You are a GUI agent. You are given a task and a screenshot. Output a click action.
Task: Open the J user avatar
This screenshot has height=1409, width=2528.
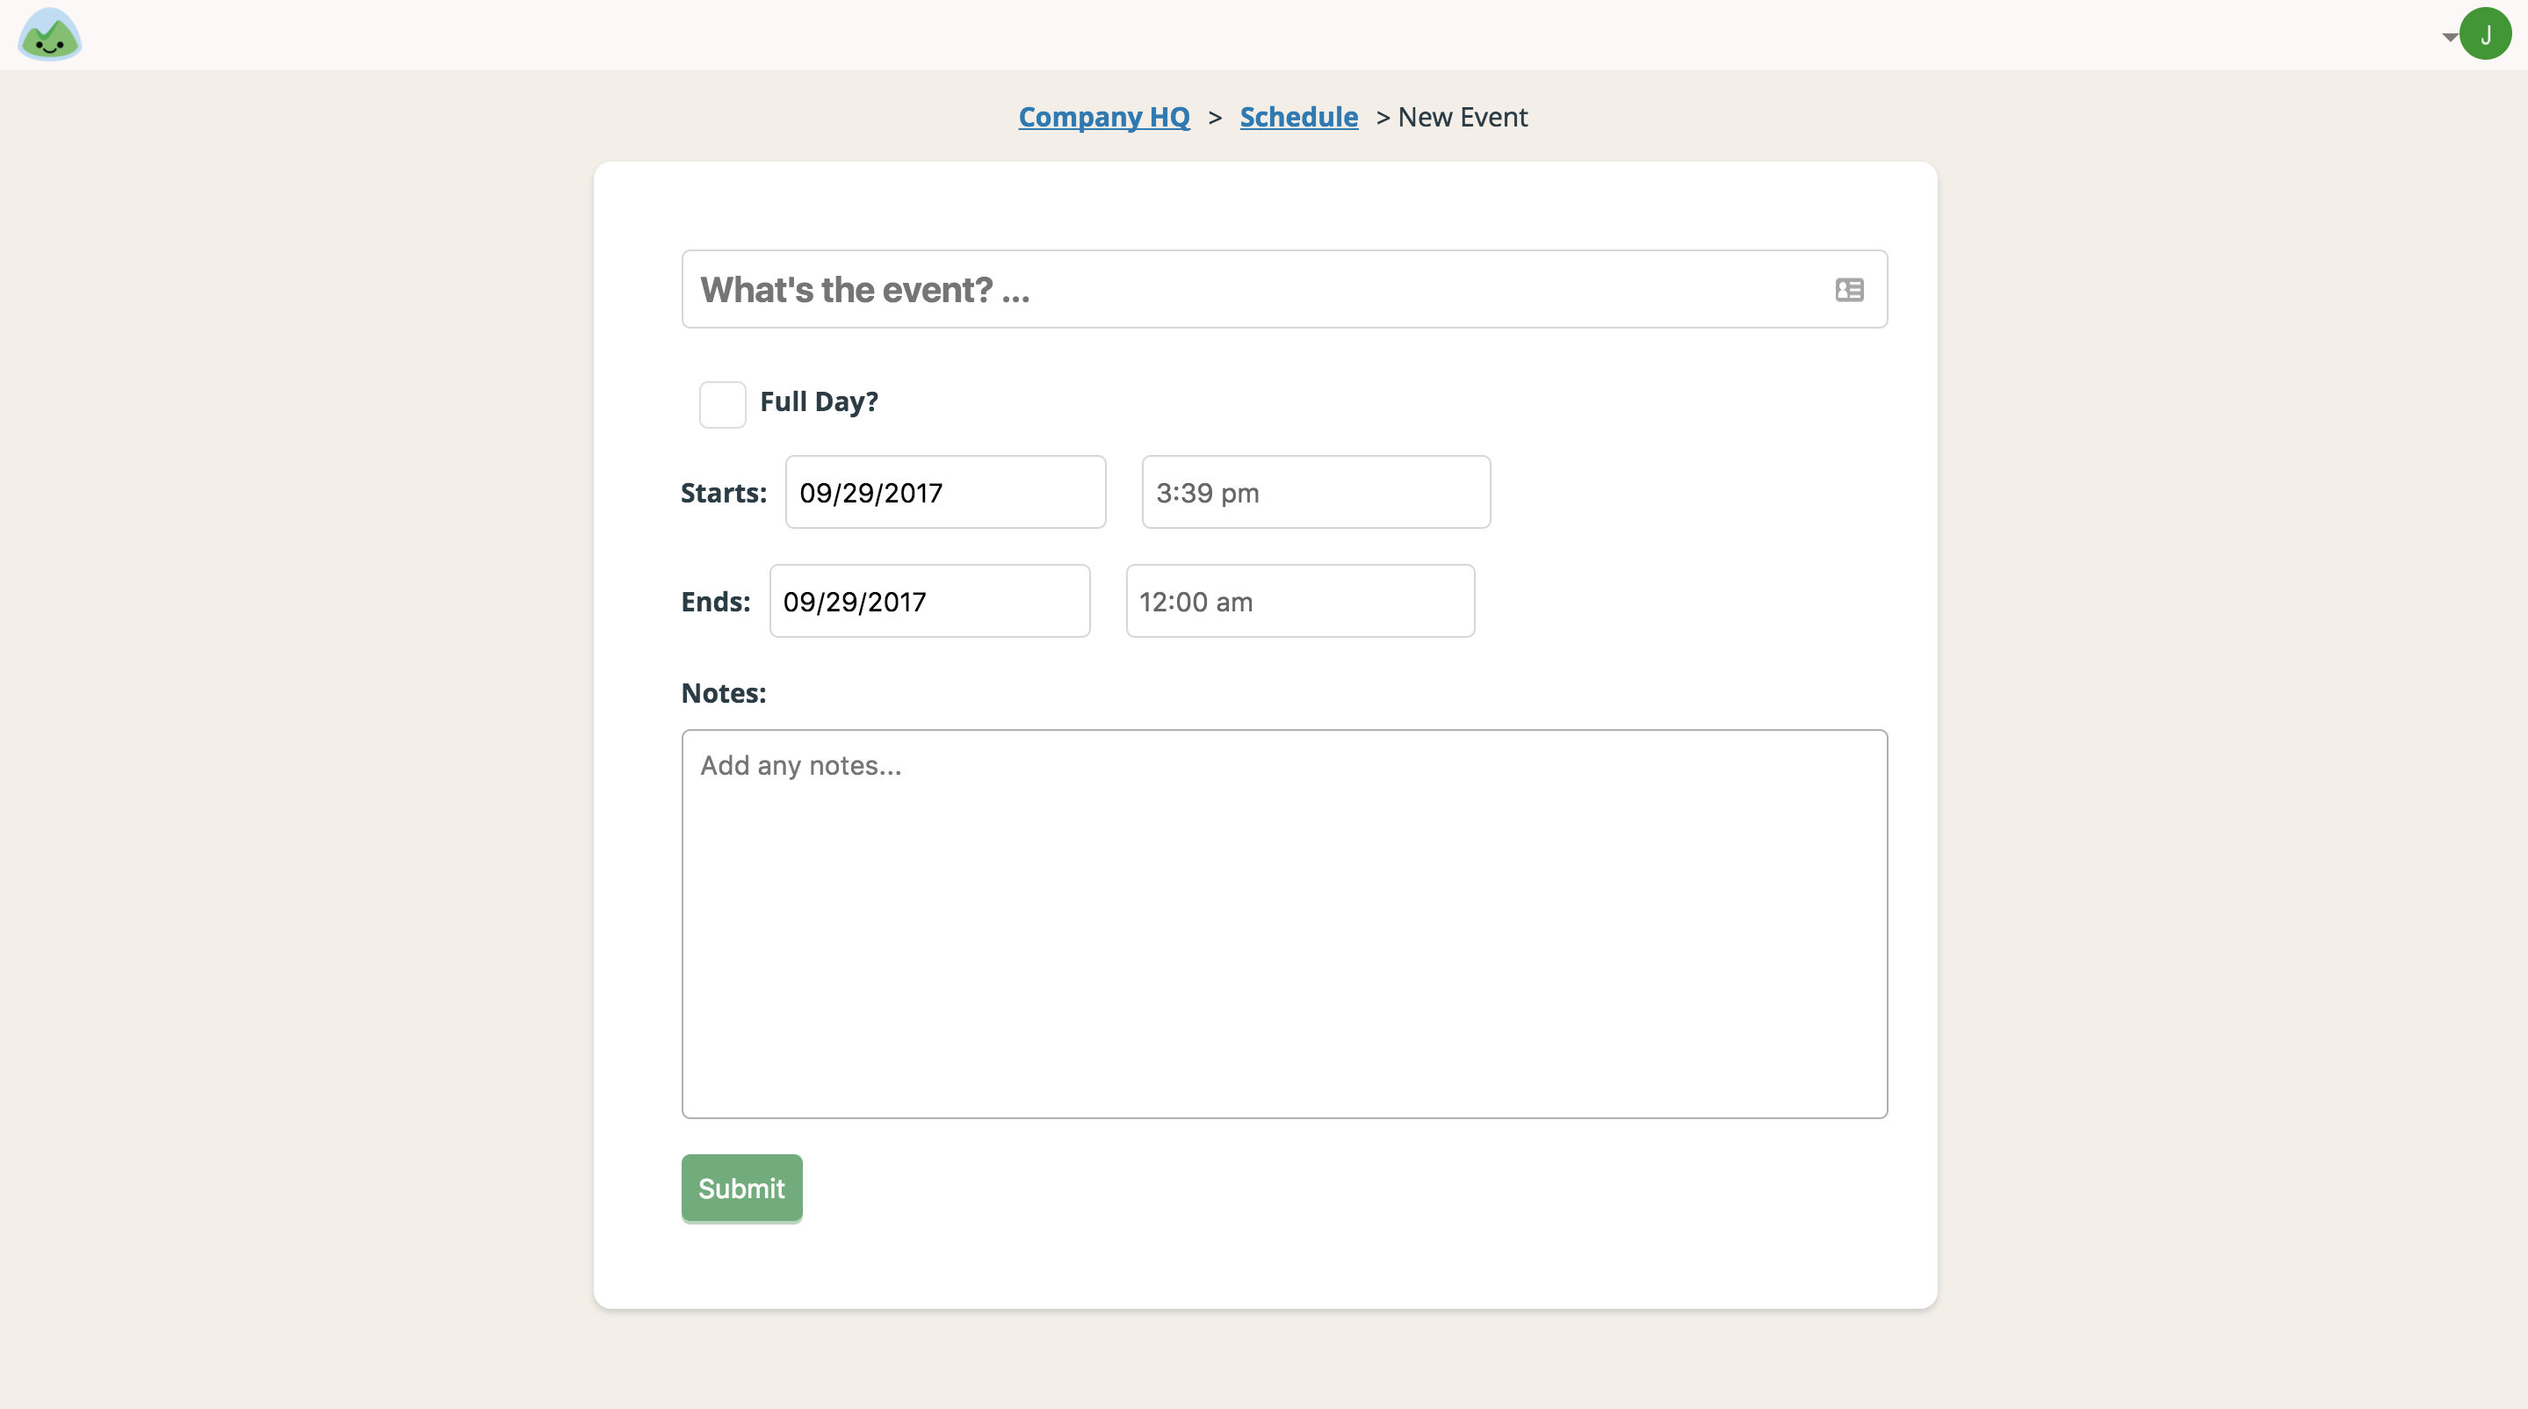(2485, 34)
